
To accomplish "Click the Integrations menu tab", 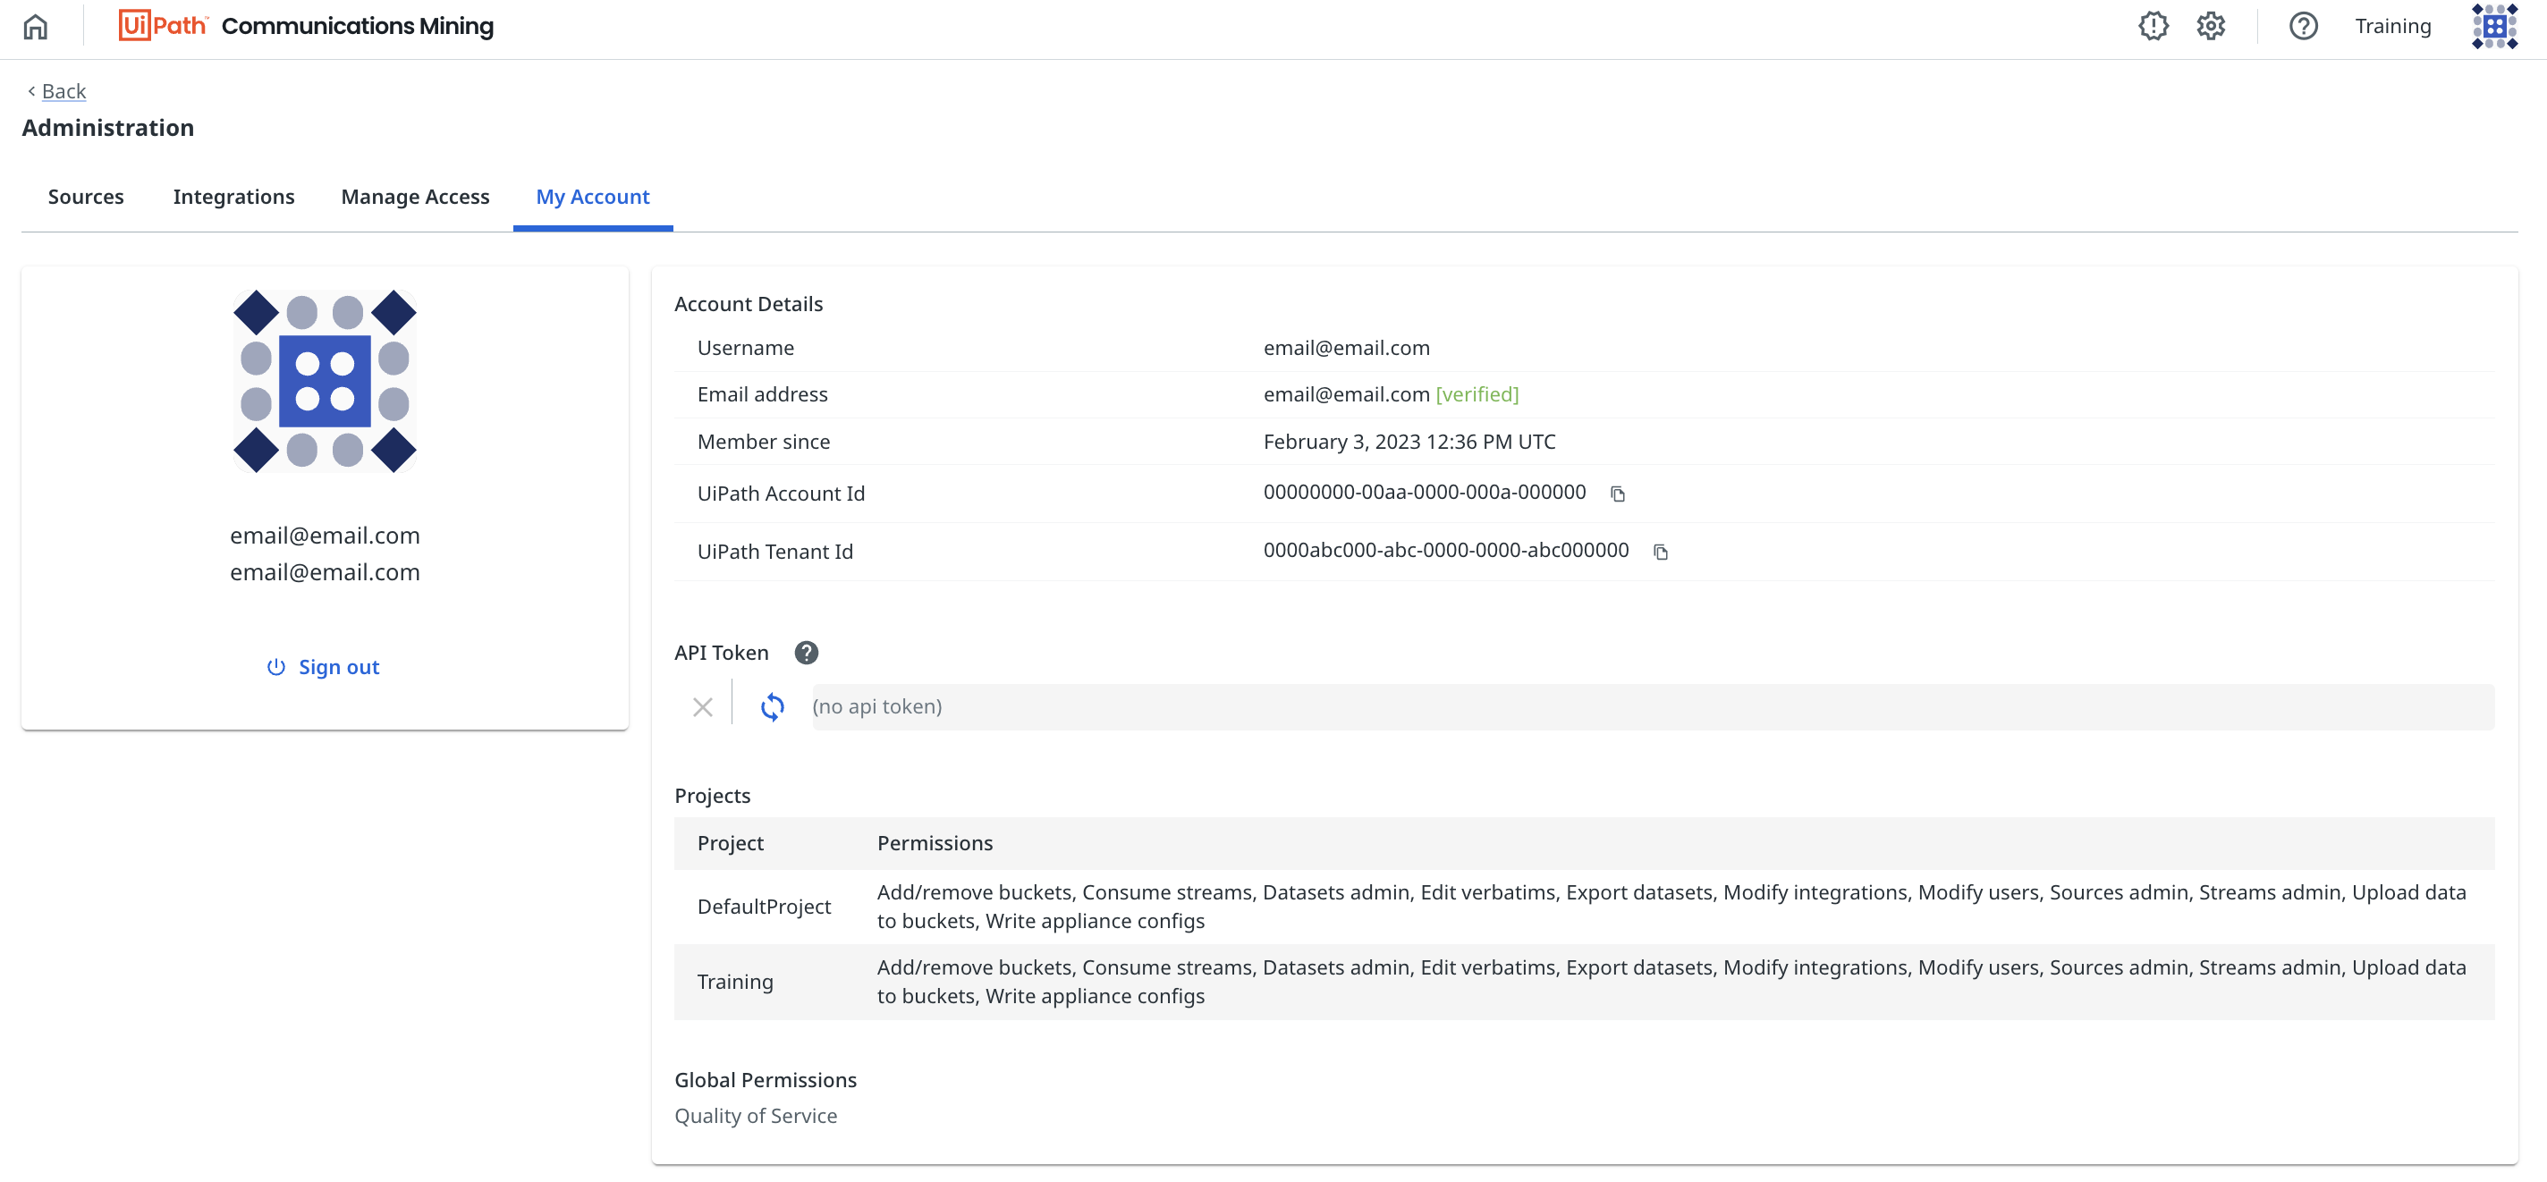I will pos(234,195).
